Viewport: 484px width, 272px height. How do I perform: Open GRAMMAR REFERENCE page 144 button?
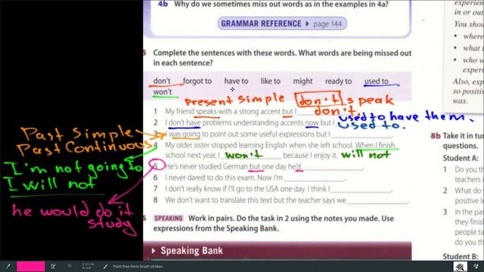pos(282,23)
